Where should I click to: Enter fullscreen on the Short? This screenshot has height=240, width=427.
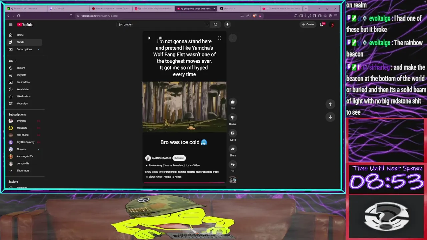point(219,38)
